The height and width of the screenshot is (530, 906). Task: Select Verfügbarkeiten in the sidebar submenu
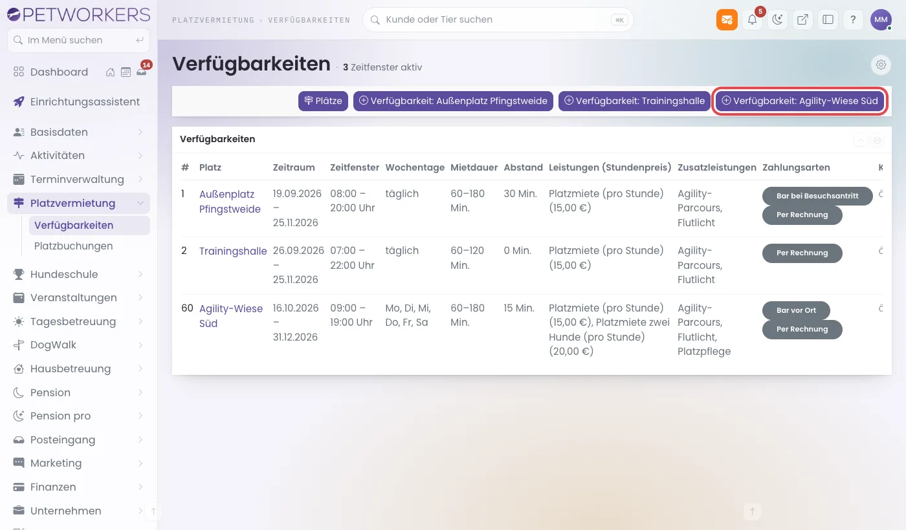tap(89, 226)
